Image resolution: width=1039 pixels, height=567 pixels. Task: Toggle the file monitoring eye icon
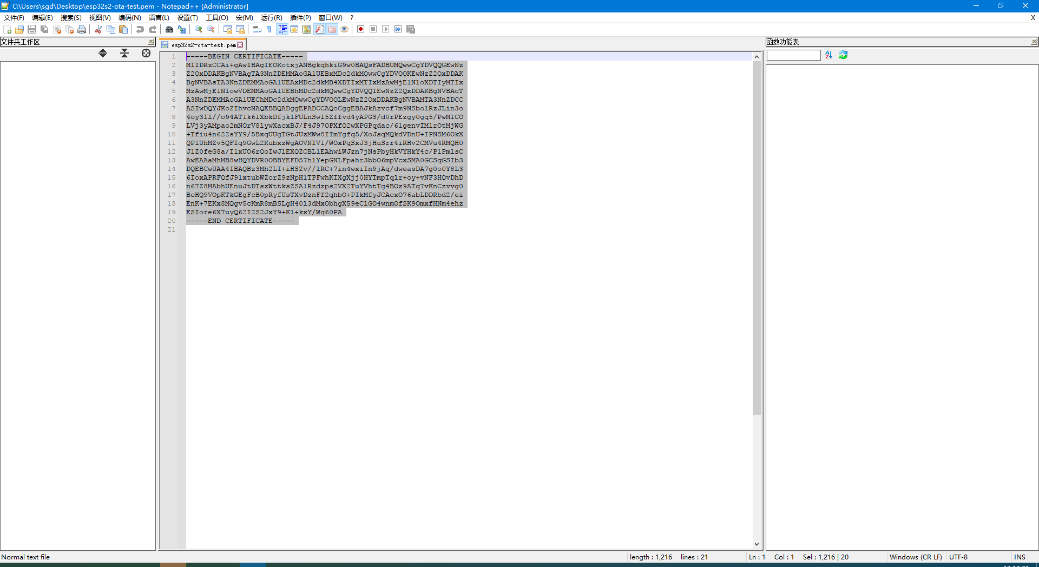(344, 29)
